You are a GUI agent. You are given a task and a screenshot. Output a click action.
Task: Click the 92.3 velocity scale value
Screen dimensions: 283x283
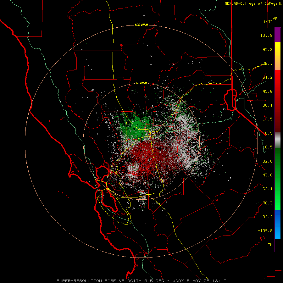tap(268, 49)
